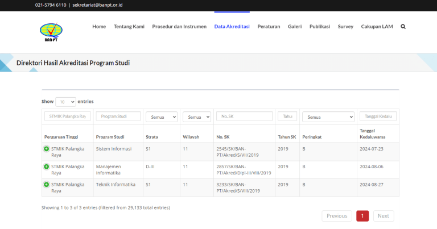437x229 pixels.
Task: Focus the Program Studi filter field
Action: point(118,116)
